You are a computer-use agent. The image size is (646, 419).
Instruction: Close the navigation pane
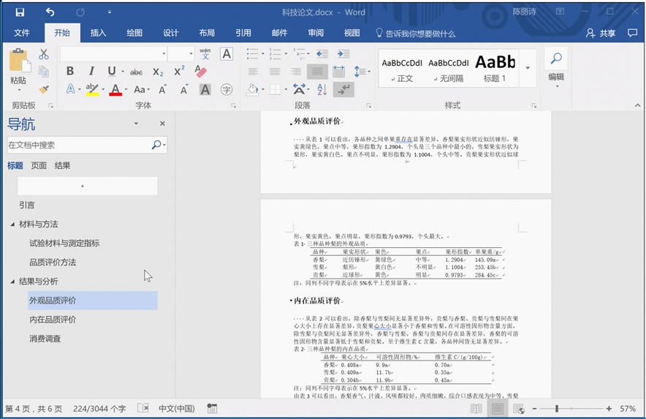[162, 124]
